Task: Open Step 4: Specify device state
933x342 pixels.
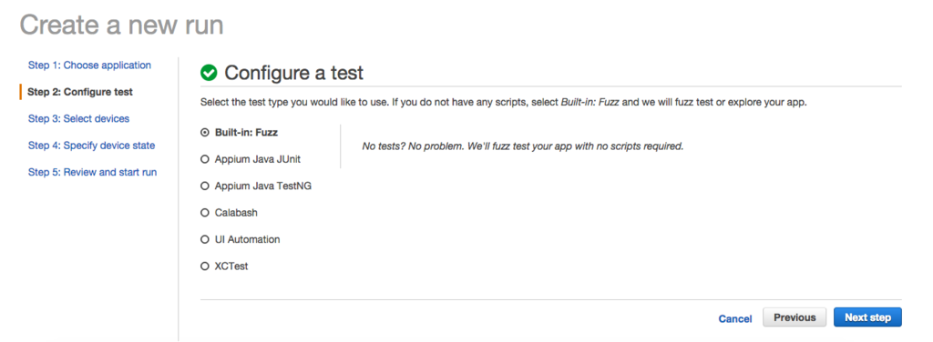Action: click(x=92, y=146)
